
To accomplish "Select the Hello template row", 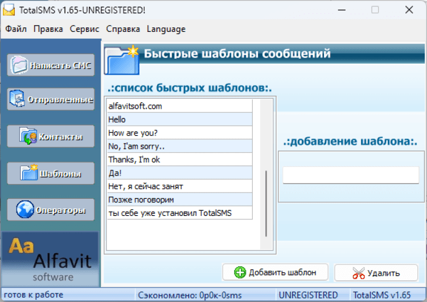I will point(180,120).
